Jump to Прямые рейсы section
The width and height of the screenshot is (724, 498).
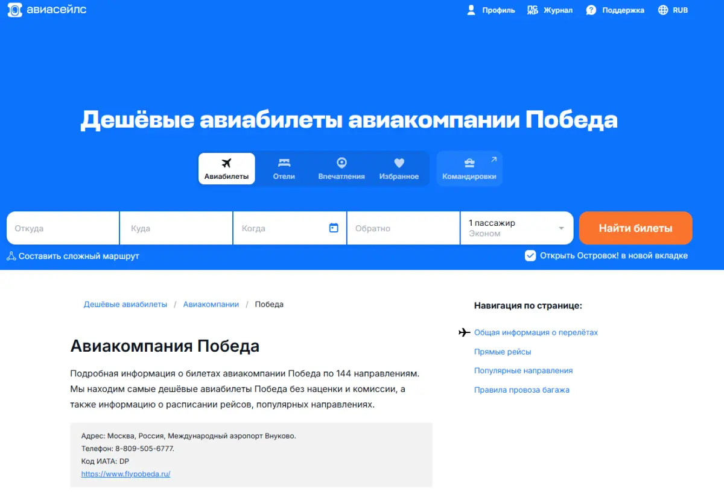(x=503, y=352)
